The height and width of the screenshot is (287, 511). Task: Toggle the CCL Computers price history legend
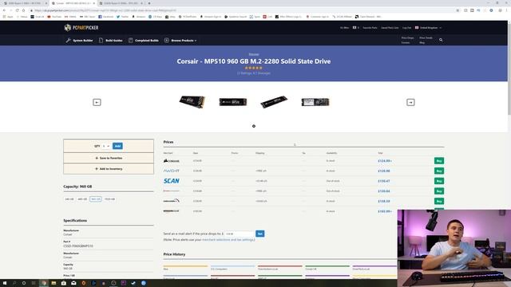point(232,268)
